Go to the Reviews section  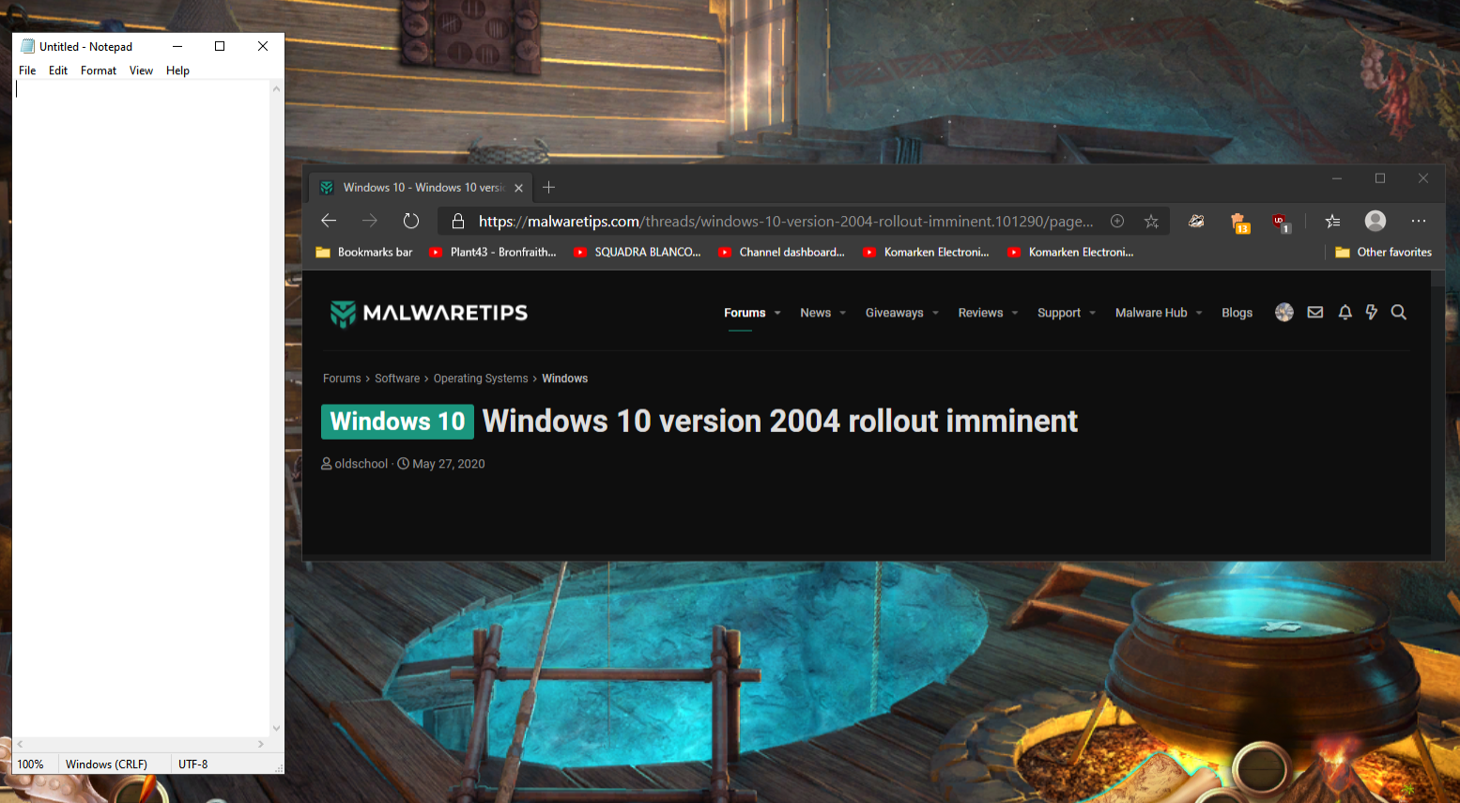(x=980, y=313)
